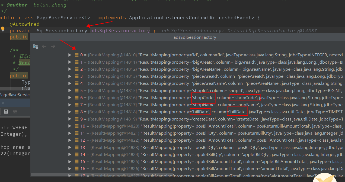345x182 pixels.
Task: Select the highlighted adsSqlSessionFactory variable name
Action: (120, 30)
